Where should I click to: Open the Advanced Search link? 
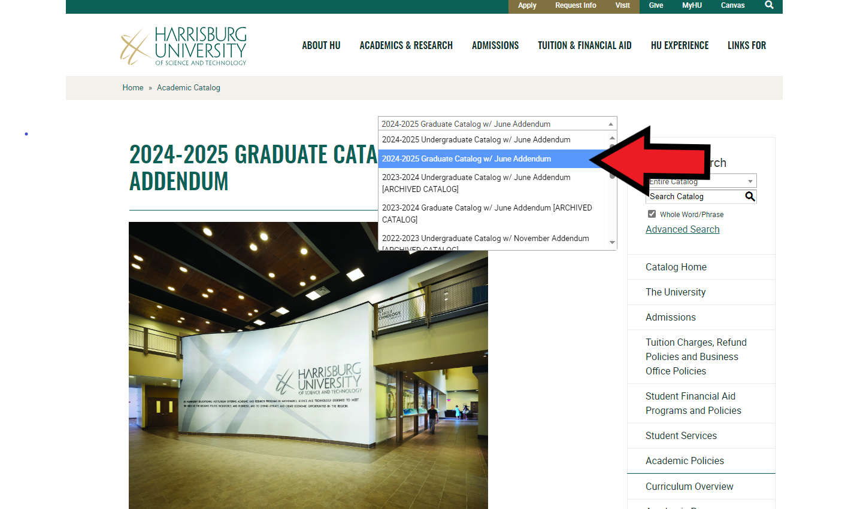pyautogui.click(x=682, y=229)
